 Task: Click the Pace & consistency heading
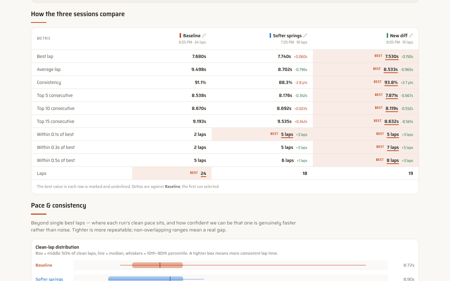click(x=58, y=205)
